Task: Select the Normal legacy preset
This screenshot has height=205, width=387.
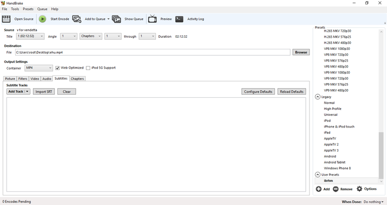Action: tap(329, 103)
